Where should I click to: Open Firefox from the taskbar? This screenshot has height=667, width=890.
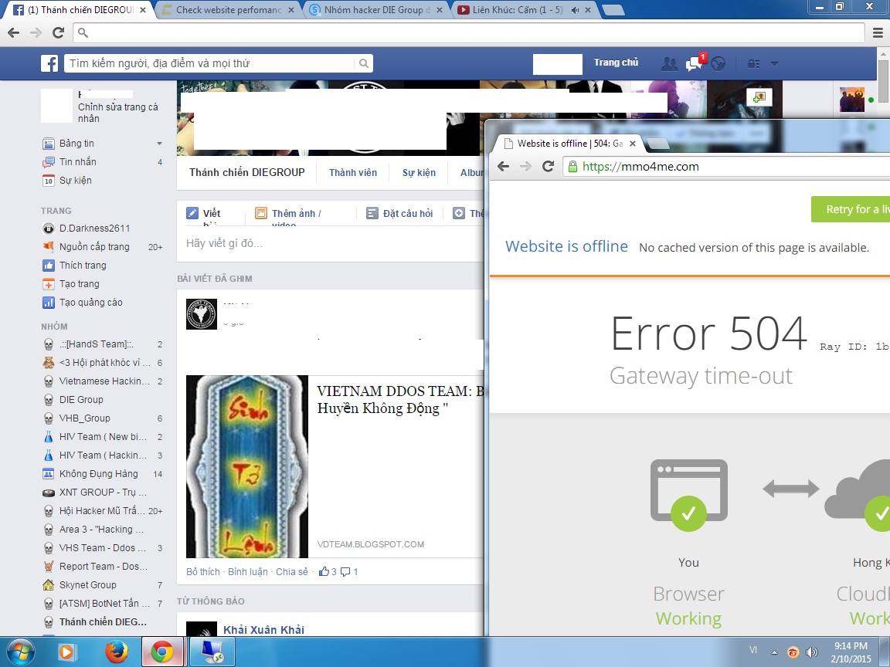click(117, 652)
